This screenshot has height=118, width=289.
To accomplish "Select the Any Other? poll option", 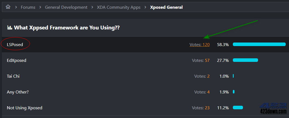I will [x=18, y=92].
